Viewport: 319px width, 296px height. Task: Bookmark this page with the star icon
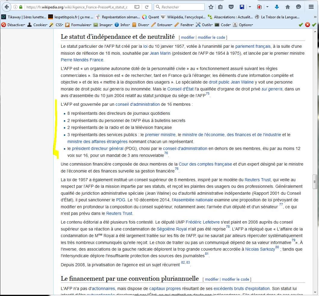click(x=211, y=7)
